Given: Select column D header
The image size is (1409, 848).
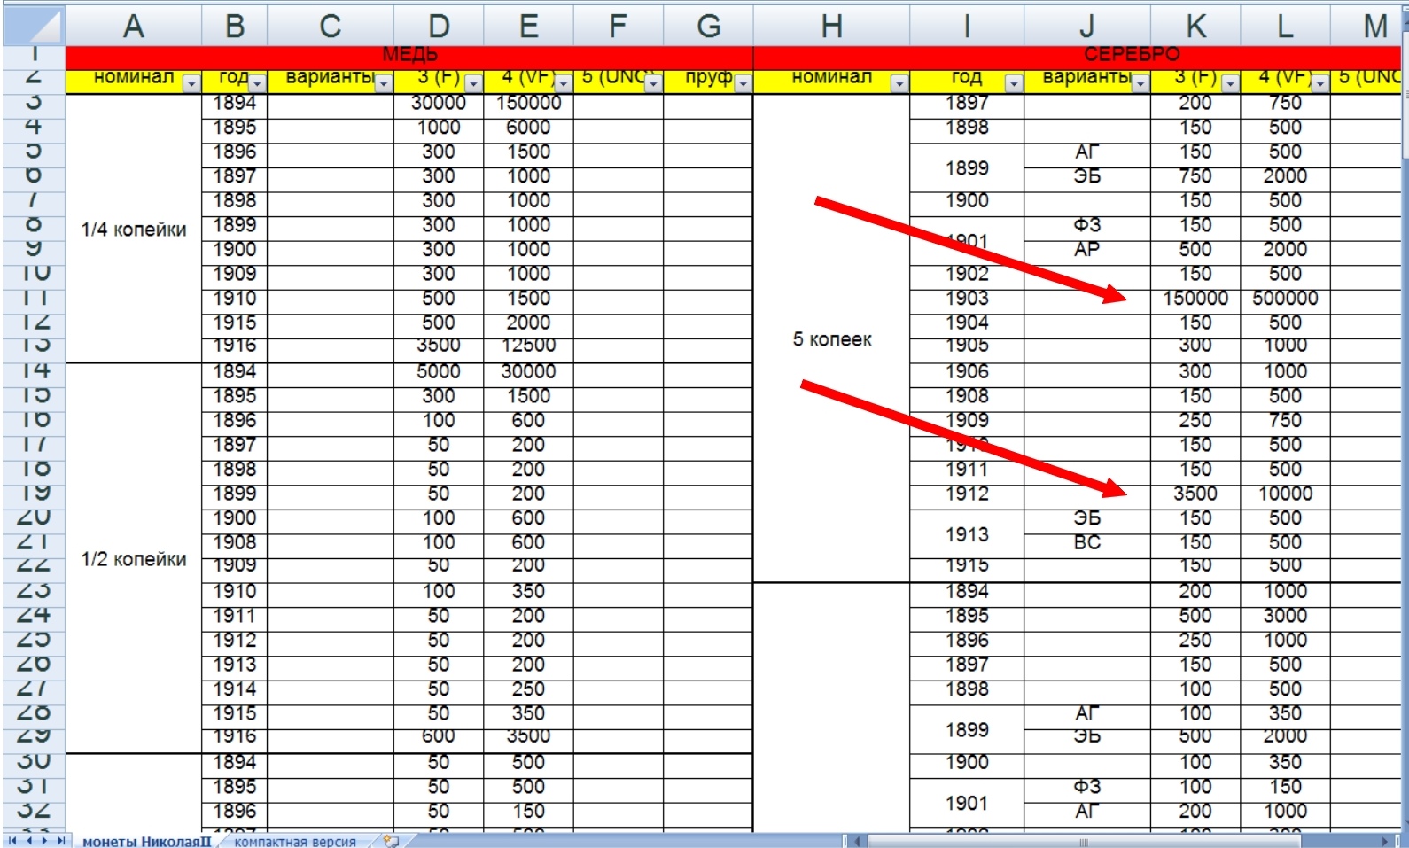Looking at the screenshot, I should pos(439,27).
